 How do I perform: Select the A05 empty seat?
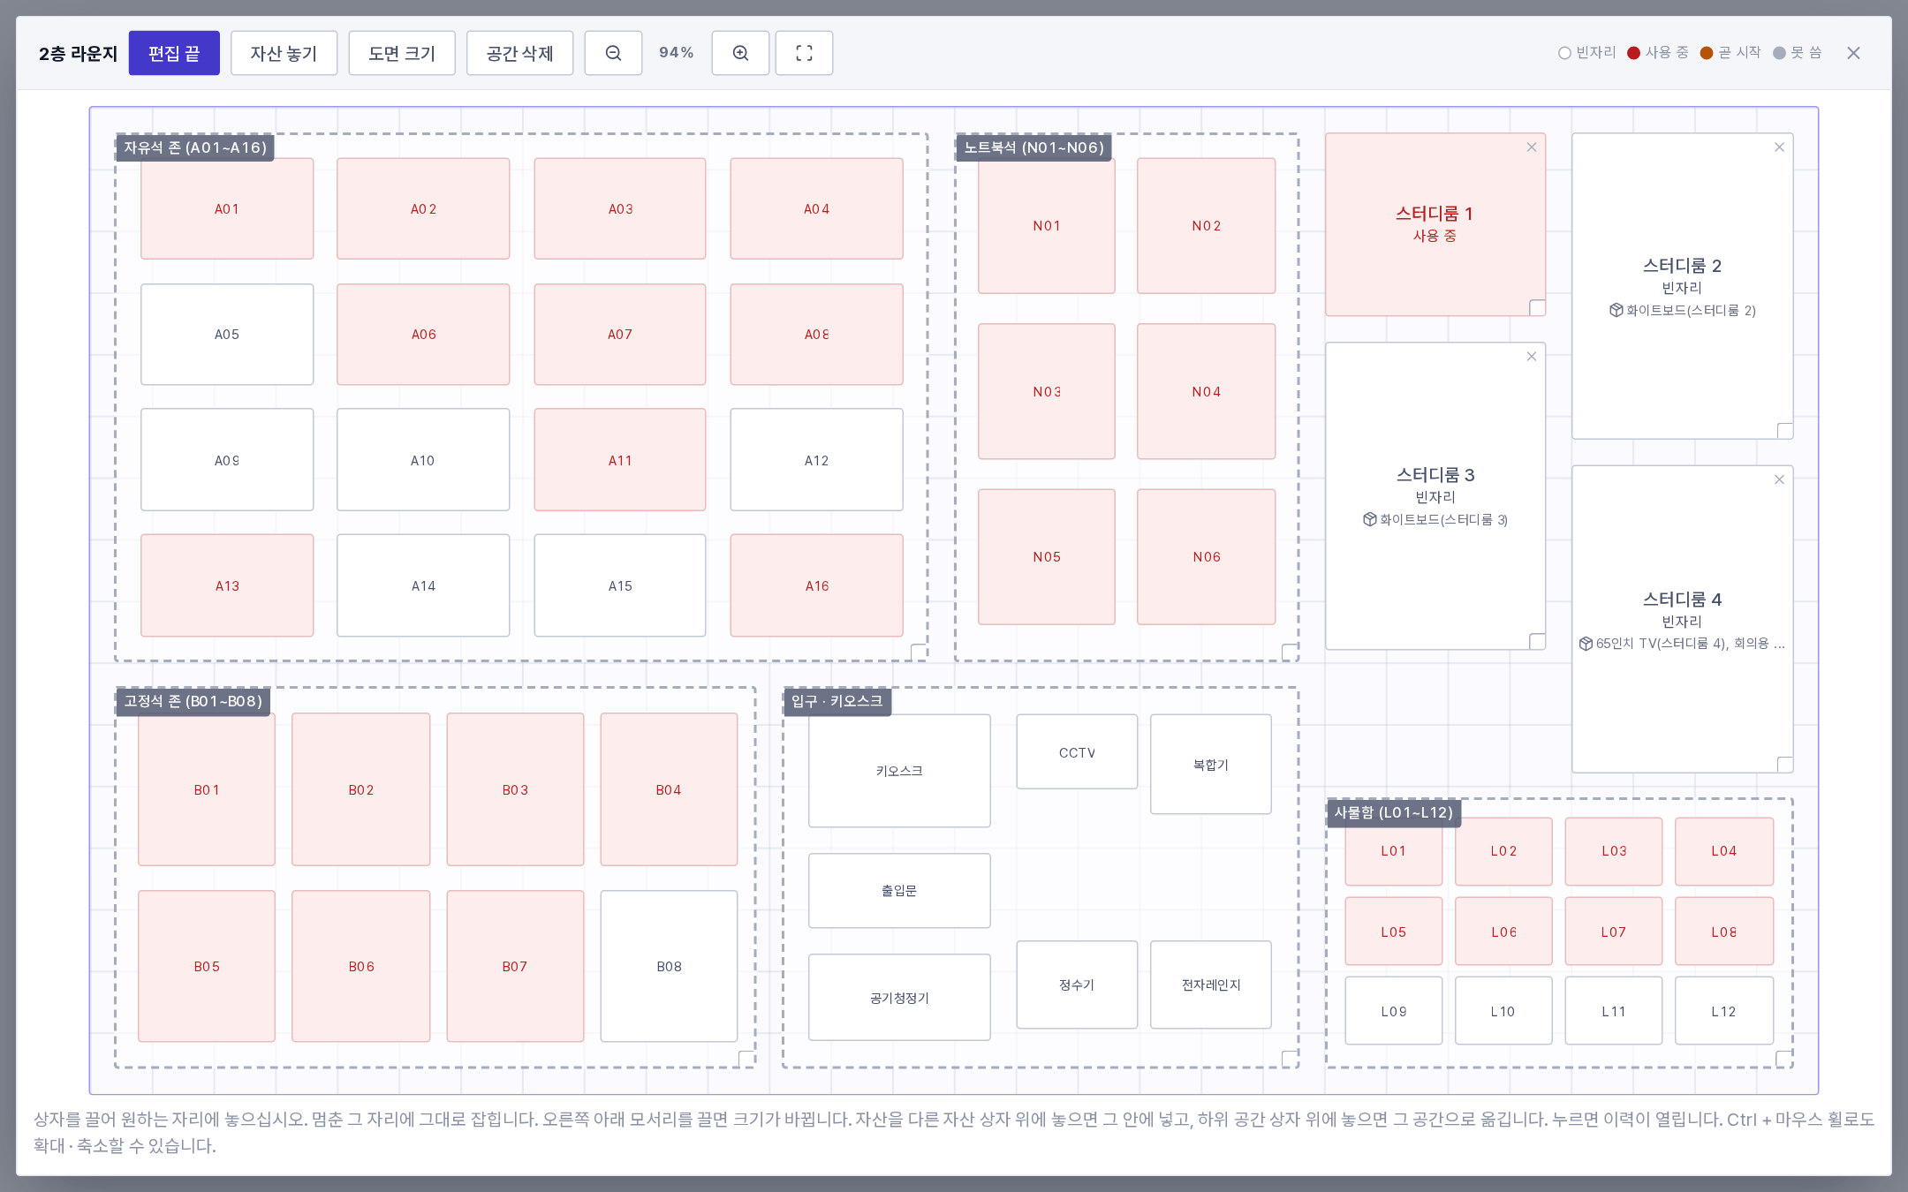tap(227, 335)
